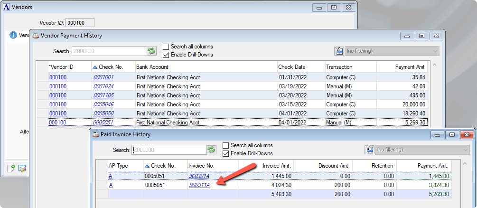Open invoice 960301A link

tap(199, 176)
